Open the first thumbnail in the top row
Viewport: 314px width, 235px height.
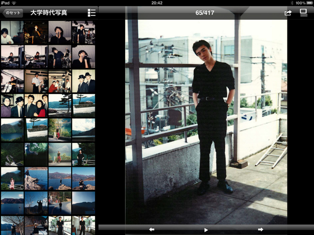pos(12,32)
